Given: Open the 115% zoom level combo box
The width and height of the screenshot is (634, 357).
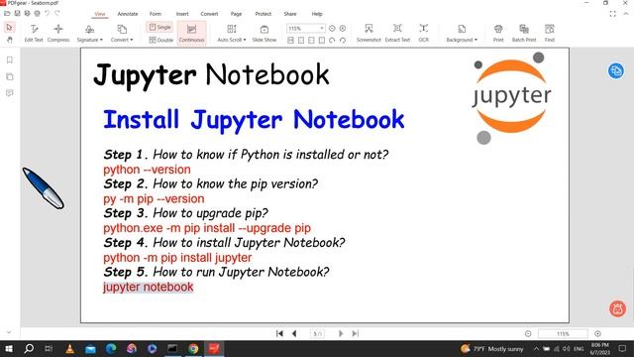Looking at the screenshot, I should pyautogui.click(x=306, y=29).
